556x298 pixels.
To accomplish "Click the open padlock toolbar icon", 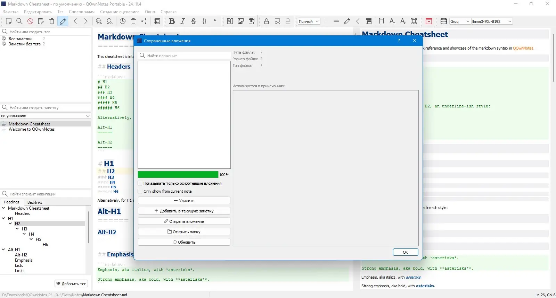I will [x=288, y=21].
